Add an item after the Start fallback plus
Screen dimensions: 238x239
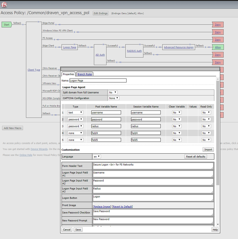coord(24,25)
